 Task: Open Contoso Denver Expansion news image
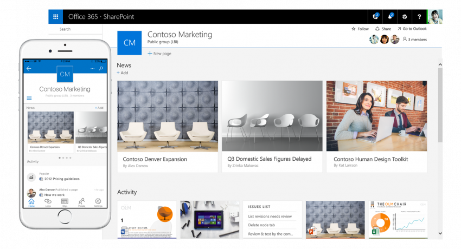[168, 116]
